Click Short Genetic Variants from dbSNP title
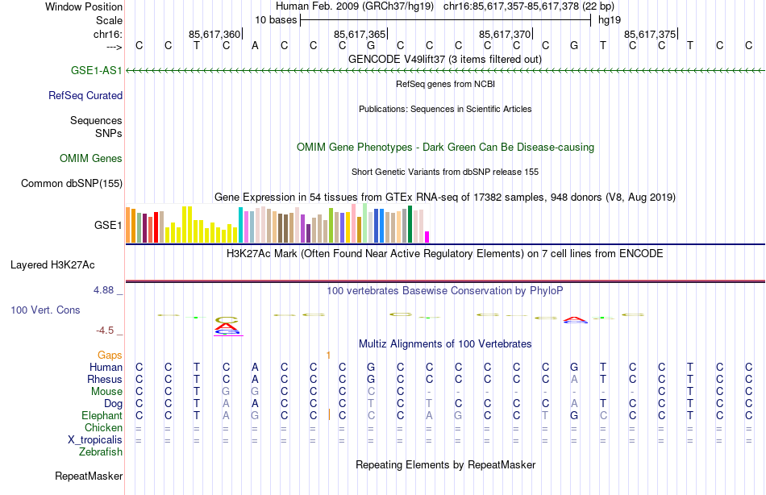 pos(445,172)
